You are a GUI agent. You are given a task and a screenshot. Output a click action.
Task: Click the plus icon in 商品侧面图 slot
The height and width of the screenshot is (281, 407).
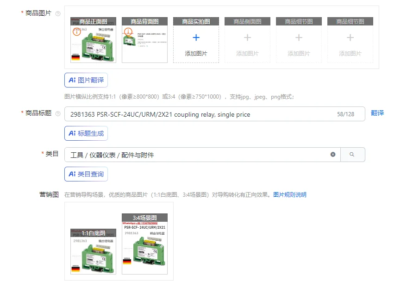[247, 37]
